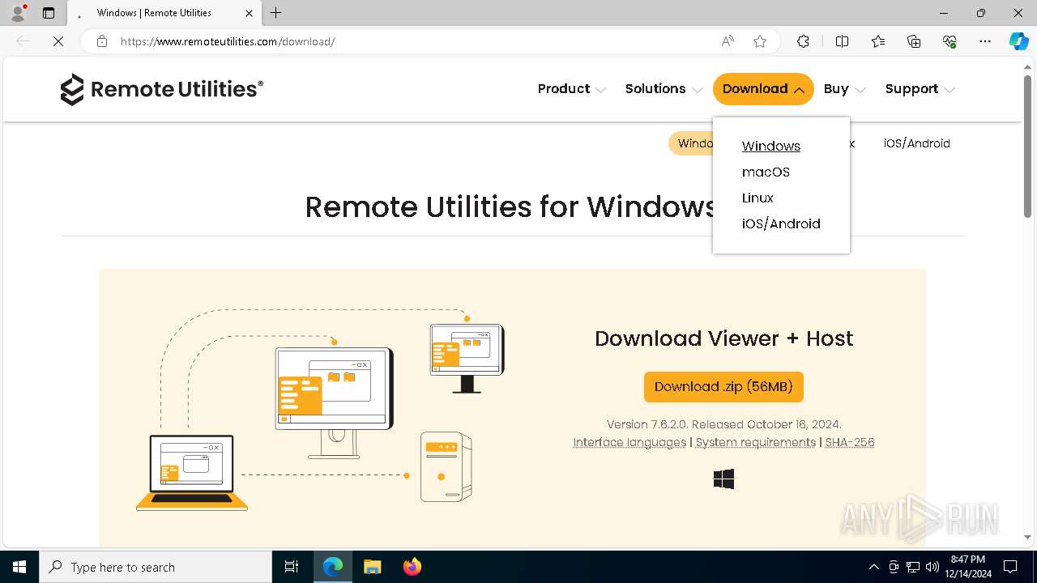Click Download .zip (56MB) button
1037x583 pixels.
click(x=723, y=387)
